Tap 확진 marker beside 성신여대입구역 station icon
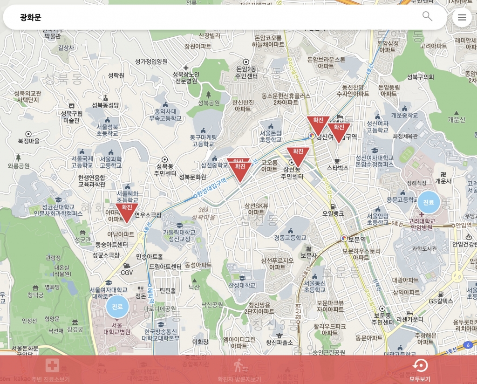477x384 pixels. [x=319, y=124]
